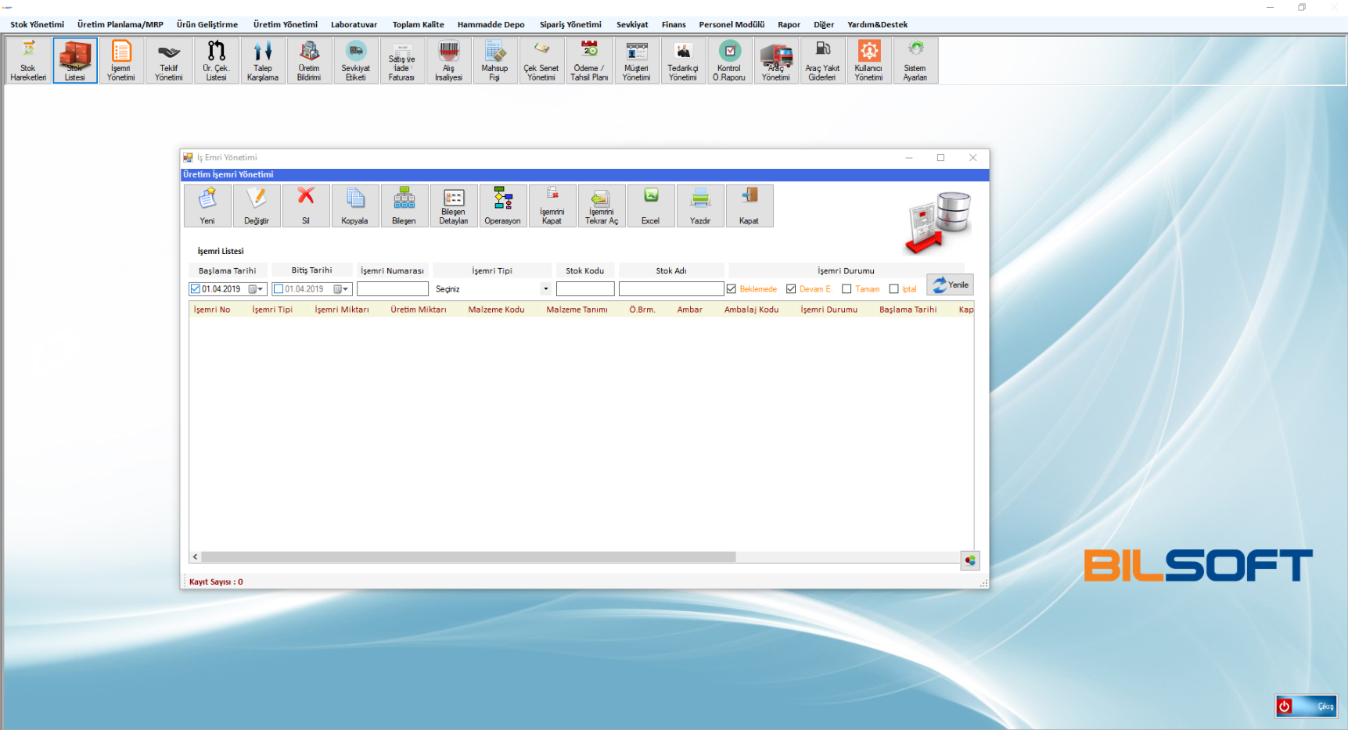Export list with Excel icon
Image resolution: width=1348 pixels, height=730 pixels.
click(x=651, y=206)
